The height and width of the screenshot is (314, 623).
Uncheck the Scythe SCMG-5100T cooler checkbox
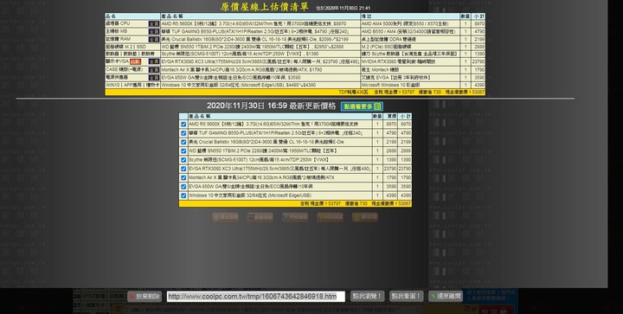click(x=183, y=160)
